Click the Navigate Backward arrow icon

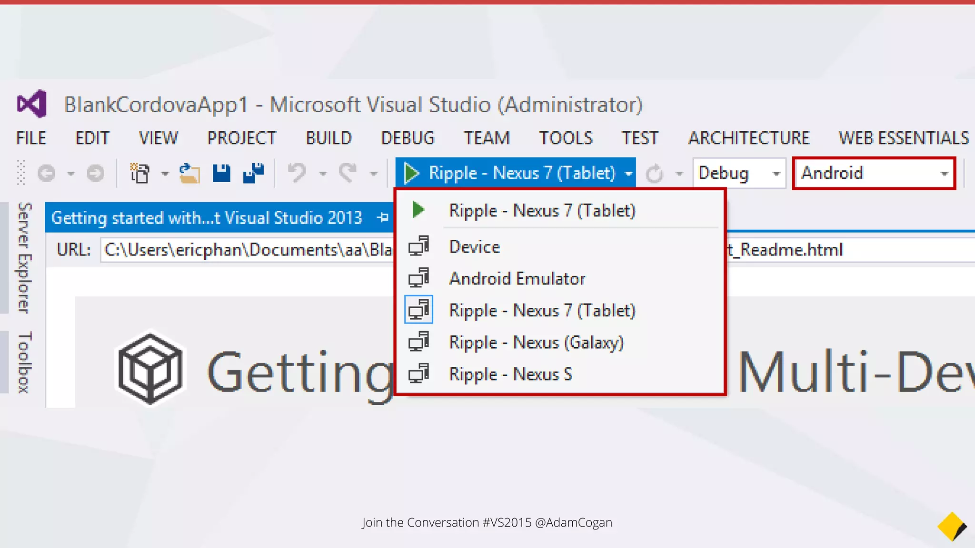coord(46,173)
